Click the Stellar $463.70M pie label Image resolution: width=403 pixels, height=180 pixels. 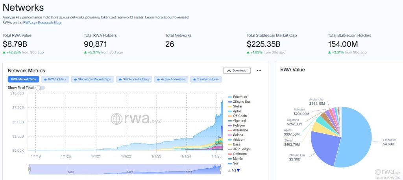click(292, 142)
